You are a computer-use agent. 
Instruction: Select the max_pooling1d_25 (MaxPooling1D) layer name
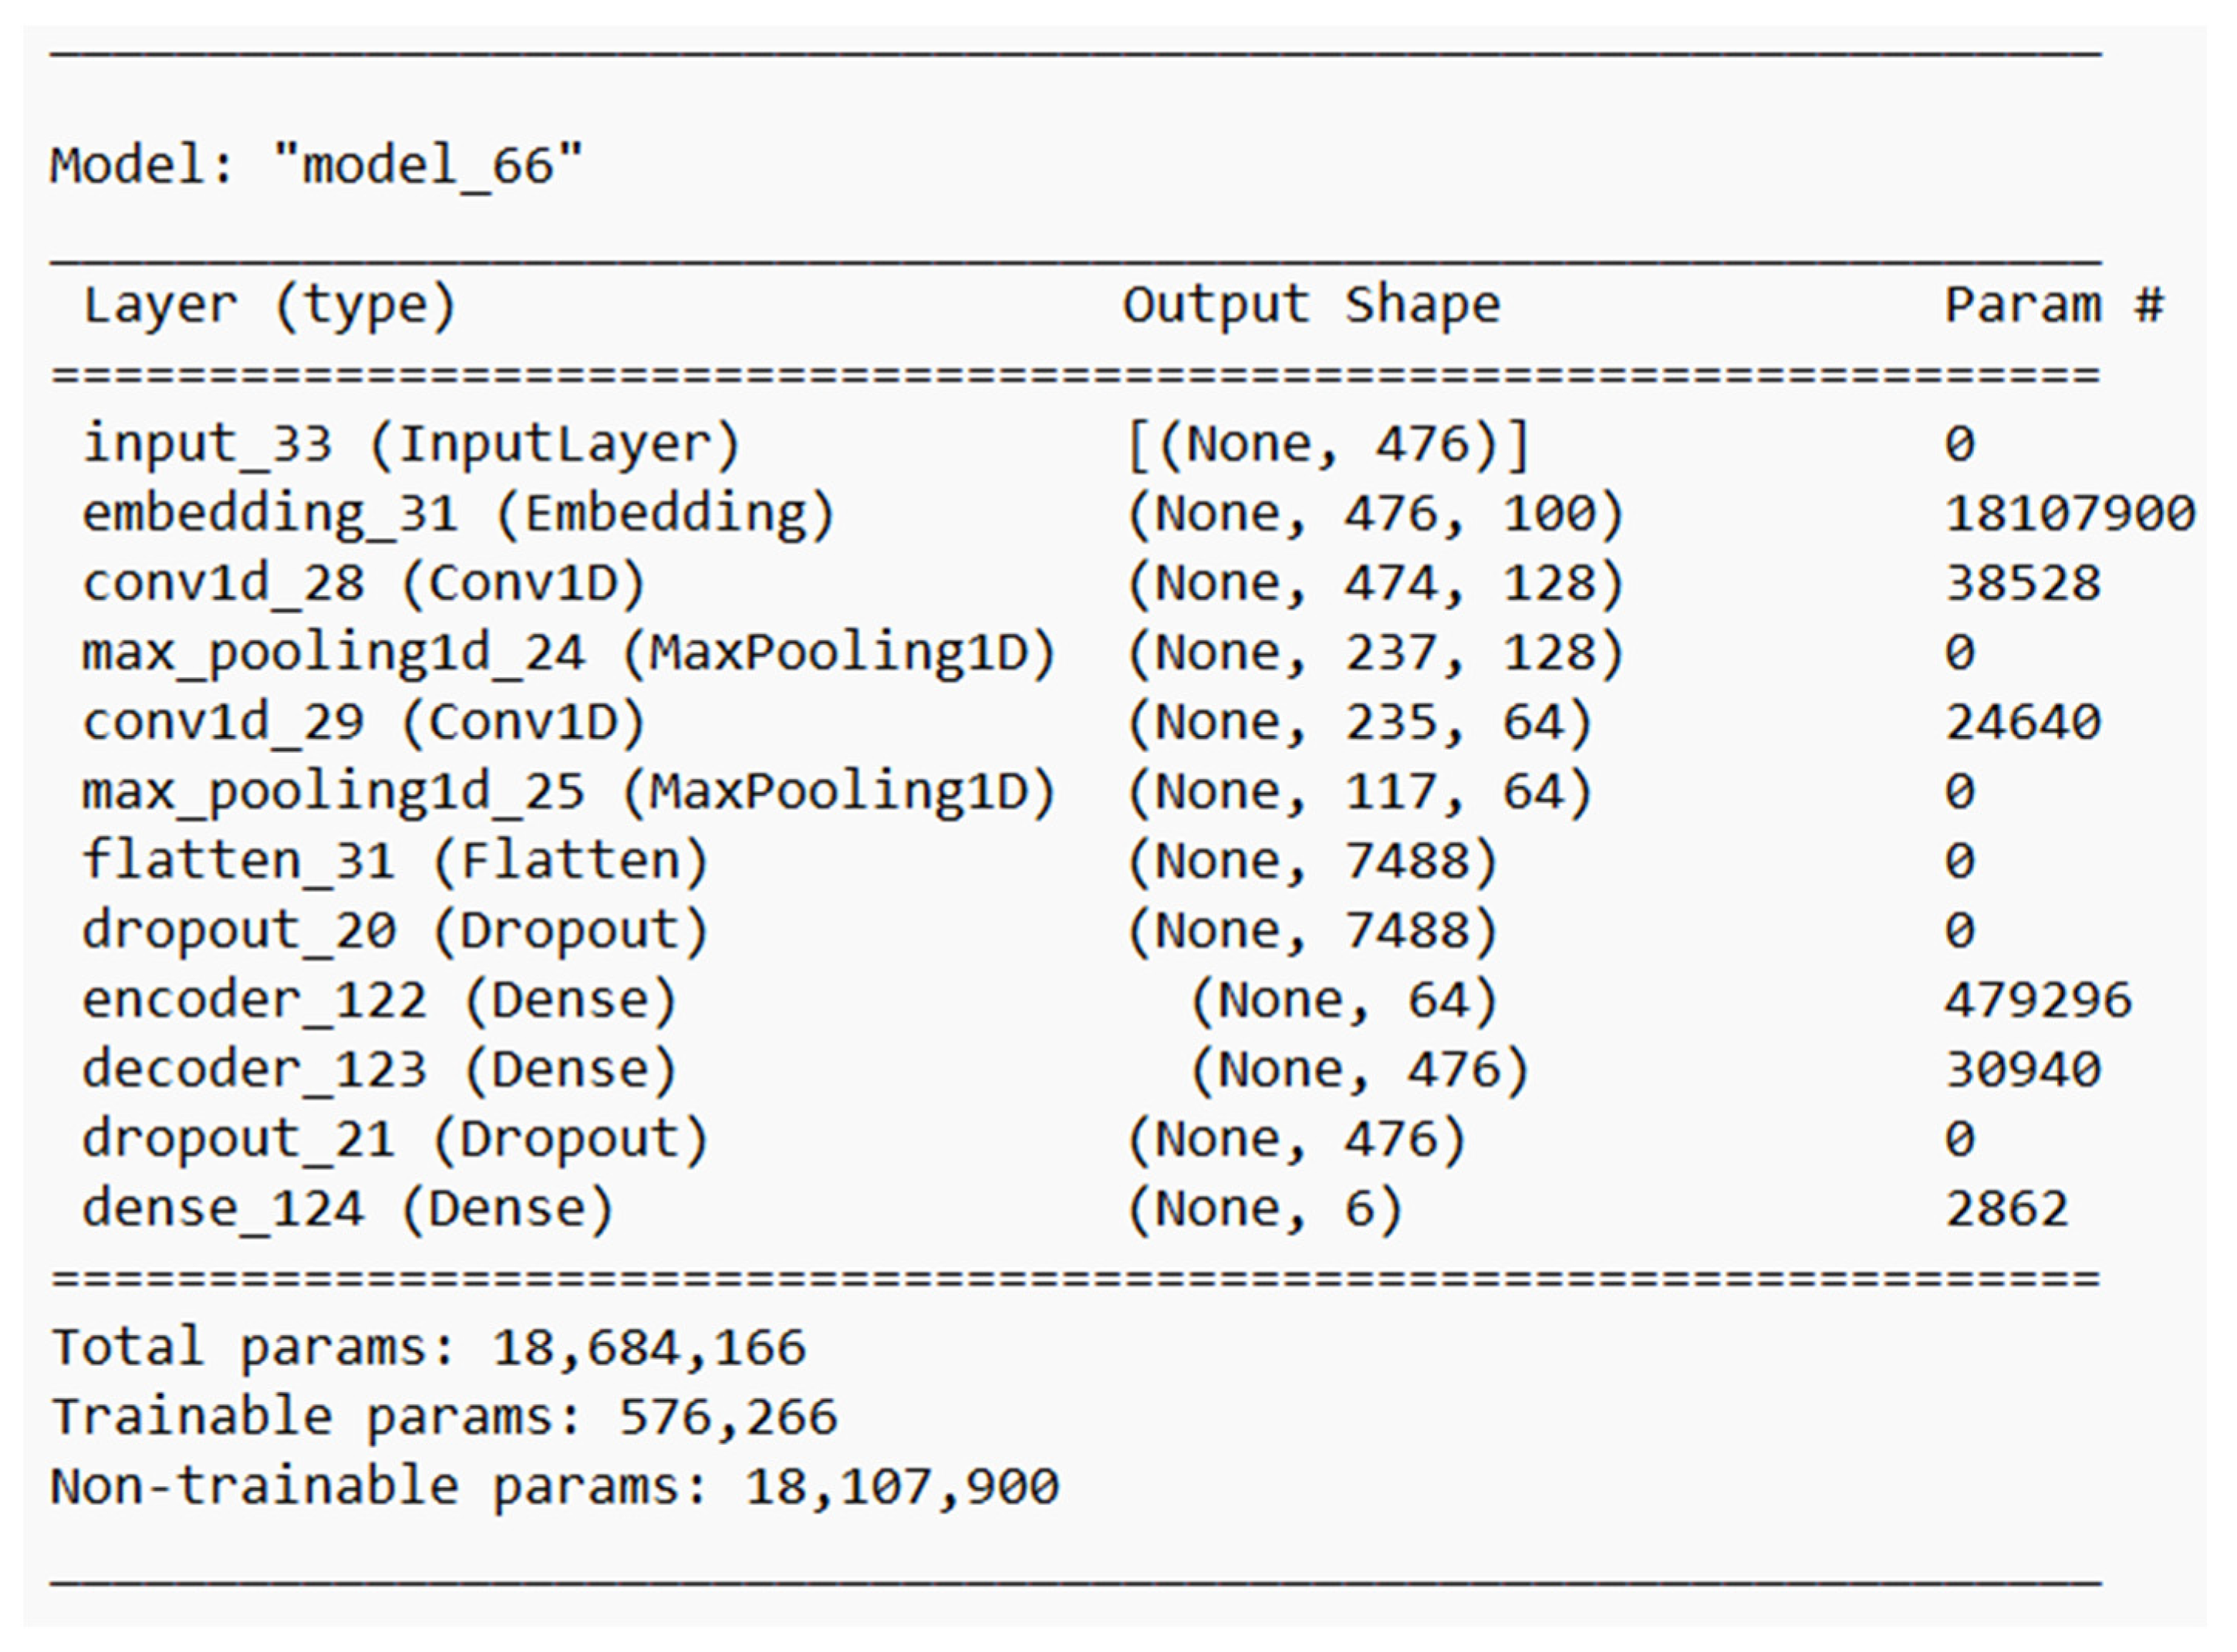[x=569, y=792]
